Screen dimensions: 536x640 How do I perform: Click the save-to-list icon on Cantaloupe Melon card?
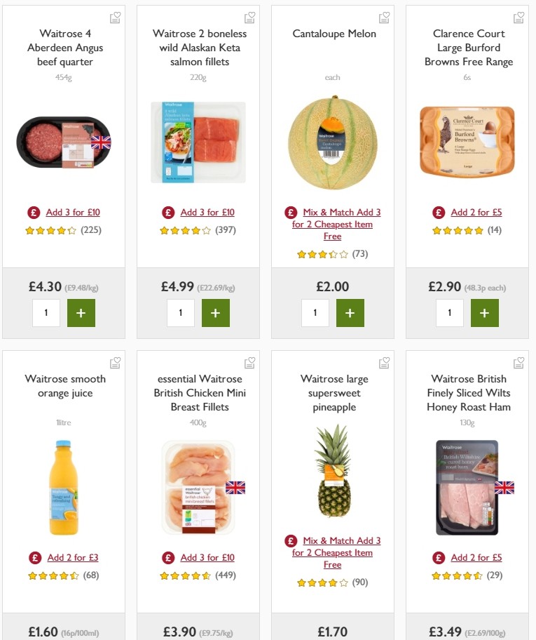pyautogui.click(x=384, y=15)
